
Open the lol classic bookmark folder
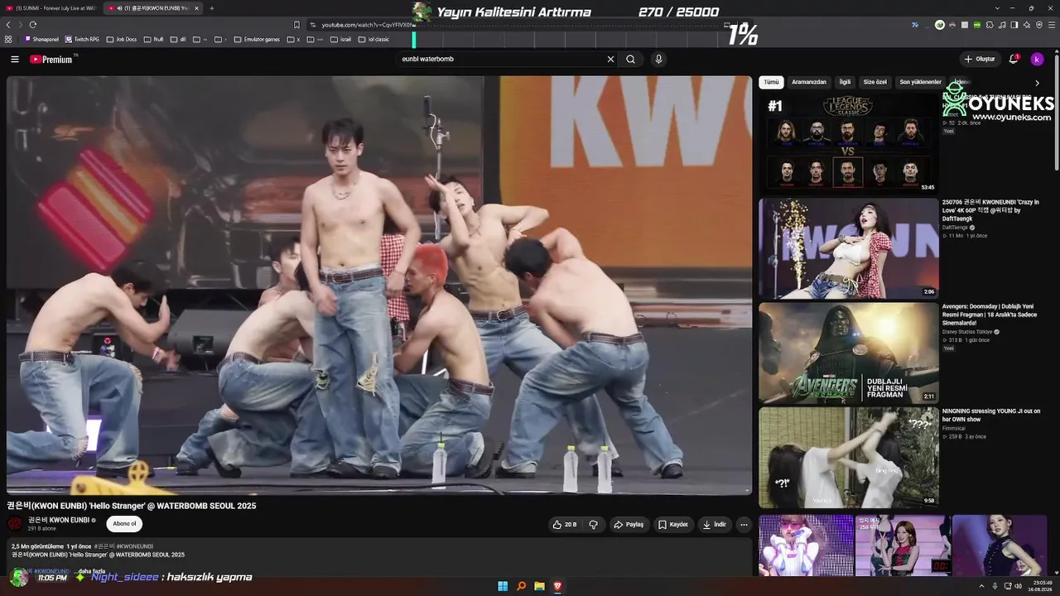point(373,39)
